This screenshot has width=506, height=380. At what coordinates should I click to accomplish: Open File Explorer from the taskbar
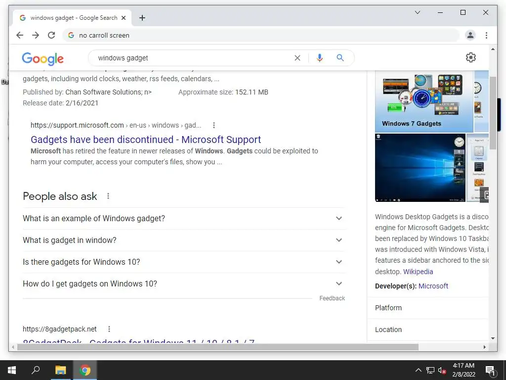(x=60, y=370)
